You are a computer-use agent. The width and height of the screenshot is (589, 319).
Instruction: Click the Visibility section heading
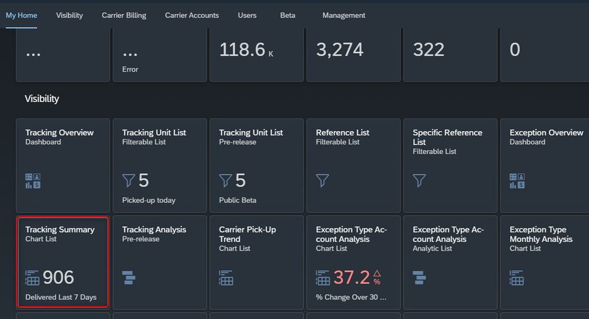[x=42, y=99]
